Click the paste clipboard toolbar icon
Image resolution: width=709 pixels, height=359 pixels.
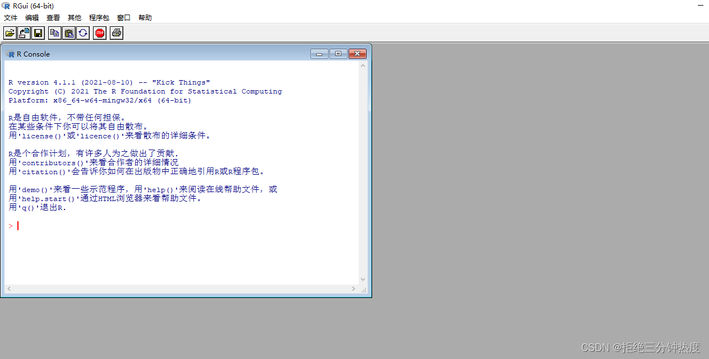[x=69, y=33]
